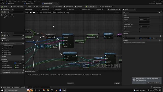Open the Access Specifier dropdown
This screenshot has width=163, height=92.
pyautogui.click(x=144, y=27)
